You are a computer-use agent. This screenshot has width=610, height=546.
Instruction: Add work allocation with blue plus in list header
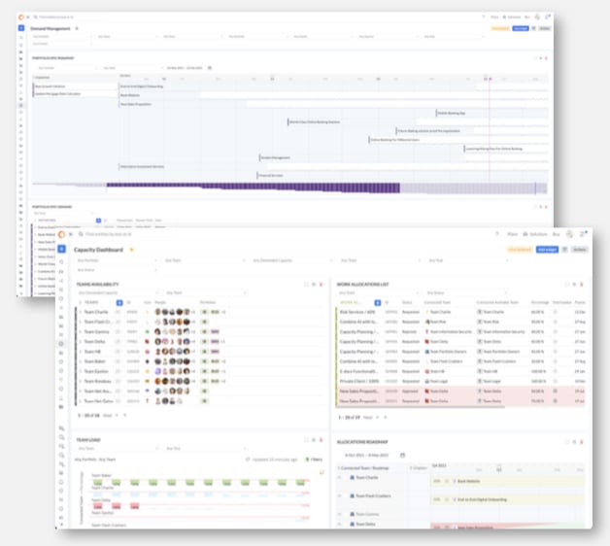(x=377, y=302)
